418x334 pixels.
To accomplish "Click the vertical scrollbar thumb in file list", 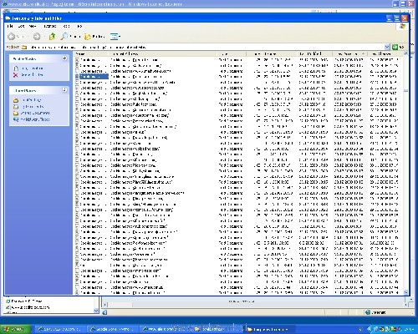I will click(405, 91).
